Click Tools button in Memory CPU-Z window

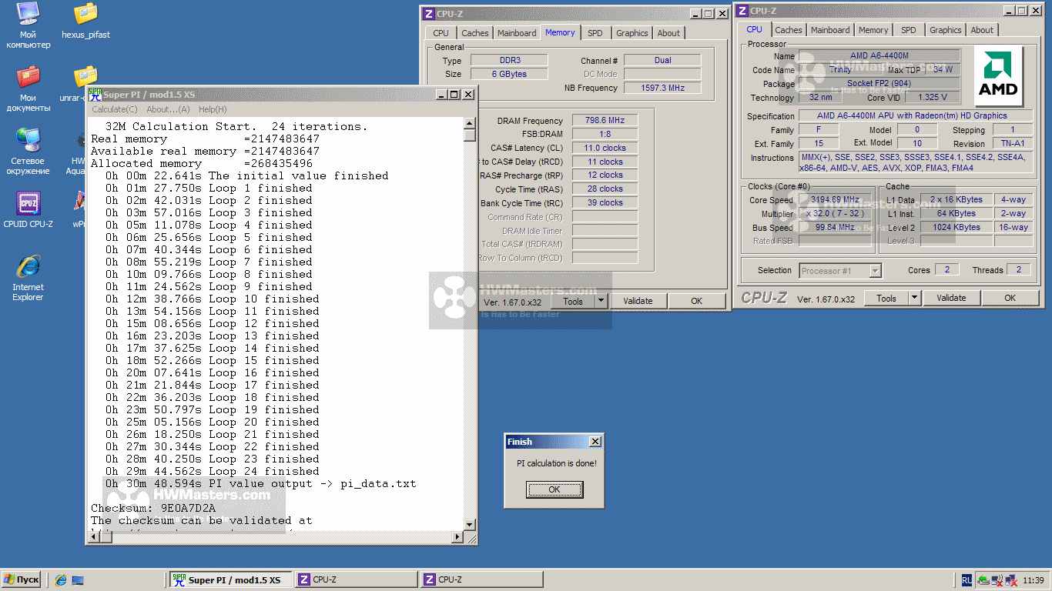(x=573, y=301)
